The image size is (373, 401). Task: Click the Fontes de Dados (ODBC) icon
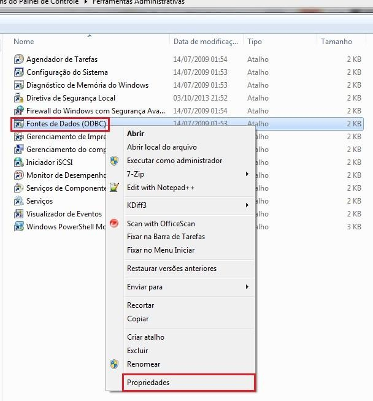(x=18, y=124)
